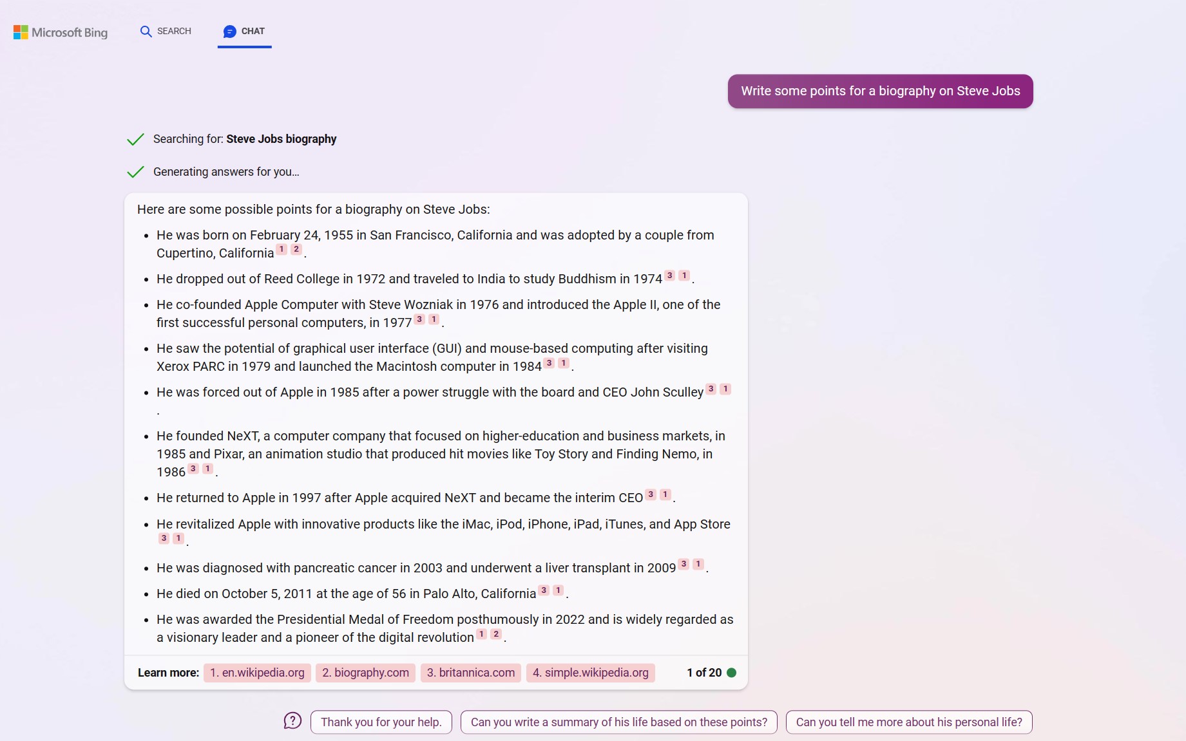The width and height of the screenshot is (1186, 741).
Task: Click the green status dot beside "1 of 20"
Action: click(732, 673)
